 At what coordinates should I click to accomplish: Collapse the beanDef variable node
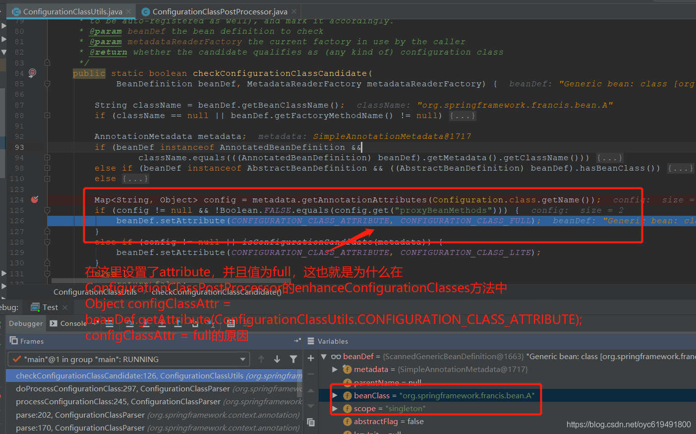click(324, 356)
